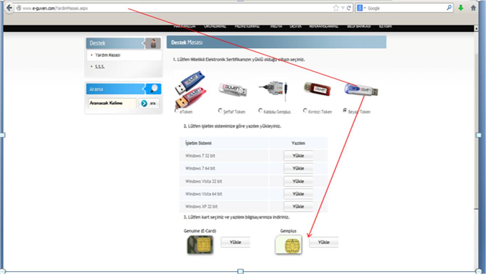Screen dimensions: 486x274
Task: Choose the Kırmızı Token radio button
Action: click(305, 111)
